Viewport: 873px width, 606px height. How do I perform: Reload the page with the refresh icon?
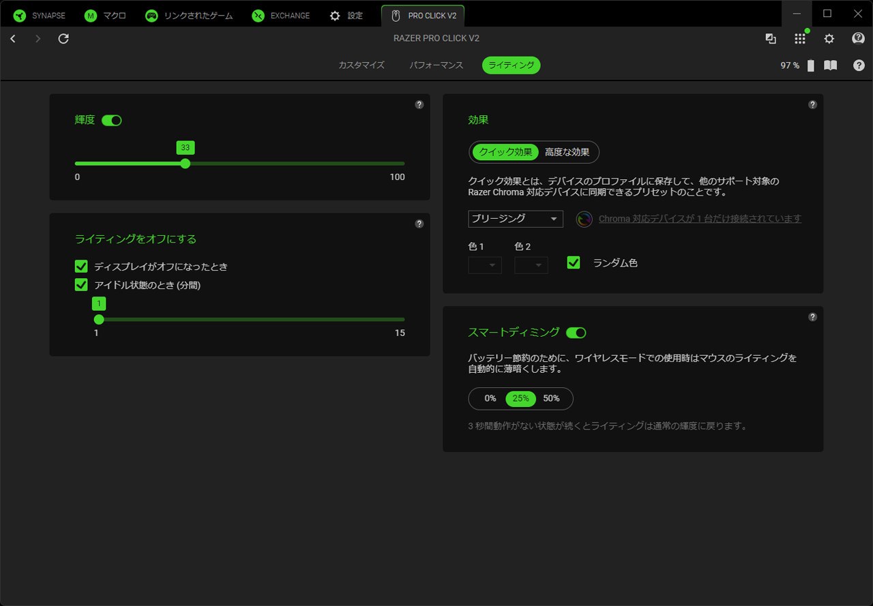pyautogui.click(x=63, y=39)
